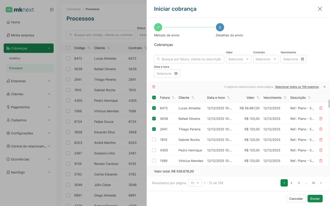The image size is (330, 206).
Task: Uncheck the invoice 8472 checkbox
Action: 154,108
